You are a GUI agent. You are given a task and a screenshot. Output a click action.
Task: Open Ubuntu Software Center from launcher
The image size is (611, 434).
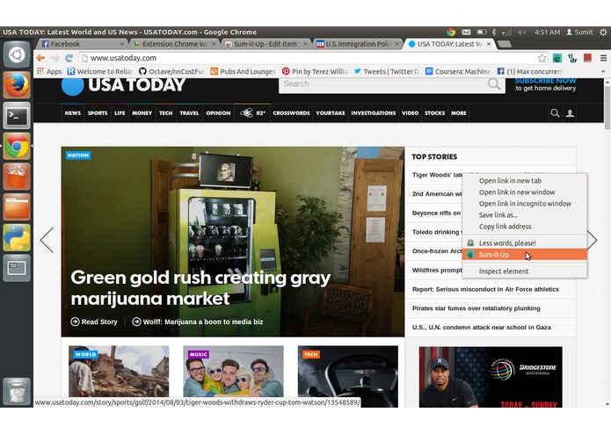point(17,177)
